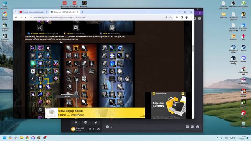Click the Discord user avatar Eugen150
The image size is (251, 141).
(73, 129)
